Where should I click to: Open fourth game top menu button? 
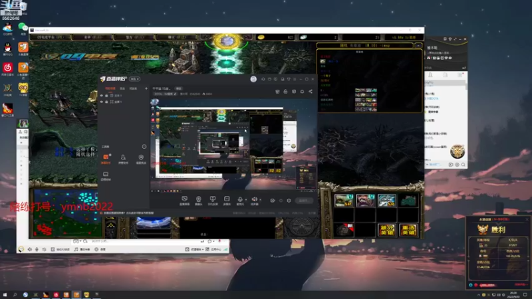177,37
